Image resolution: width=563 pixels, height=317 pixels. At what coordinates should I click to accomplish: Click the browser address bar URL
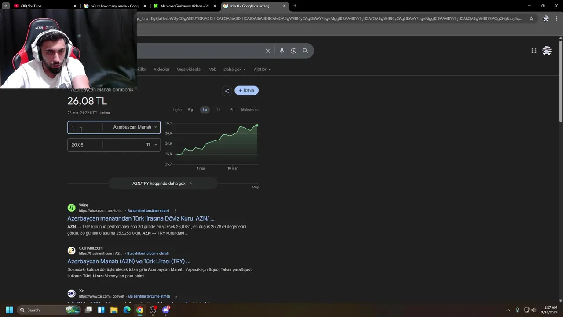click(x=330, y=18)
